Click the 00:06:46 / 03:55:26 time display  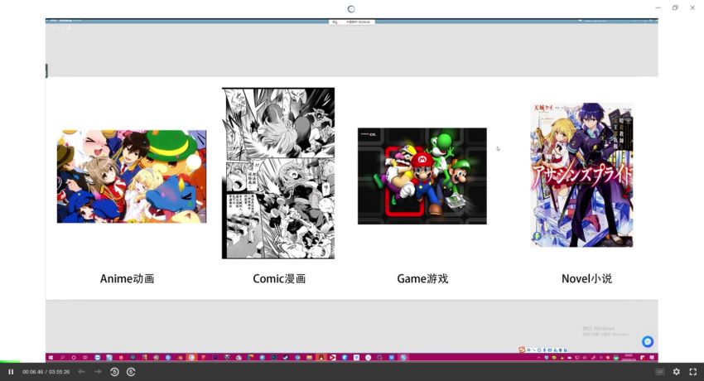[x=46, y=372]
